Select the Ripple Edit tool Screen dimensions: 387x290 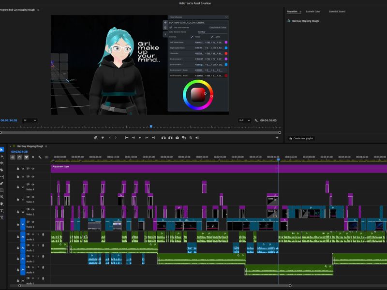pyautogui.click(x=2, y=163)
